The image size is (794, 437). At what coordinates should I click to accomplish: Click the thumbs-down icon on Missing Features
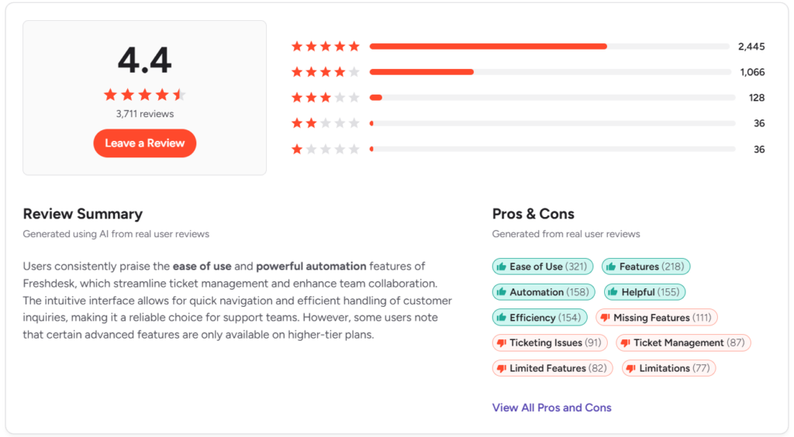tap(605, 318)
